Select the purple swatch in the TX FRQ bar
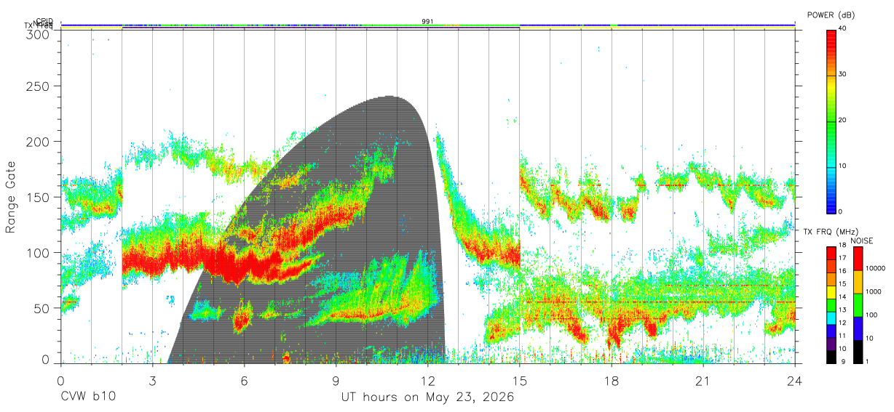Viewport: 894px width, 412px height. coord(830,342)
